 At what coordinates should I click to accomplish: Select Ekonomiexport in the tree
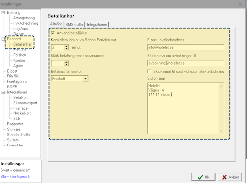coord(25,103)
